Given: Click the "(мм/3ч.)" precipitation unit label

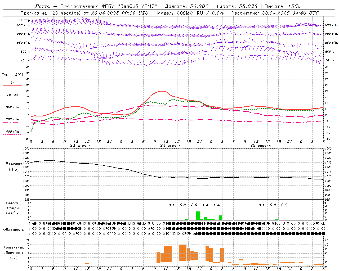Looking at the screenshot, I should (14, 203).
